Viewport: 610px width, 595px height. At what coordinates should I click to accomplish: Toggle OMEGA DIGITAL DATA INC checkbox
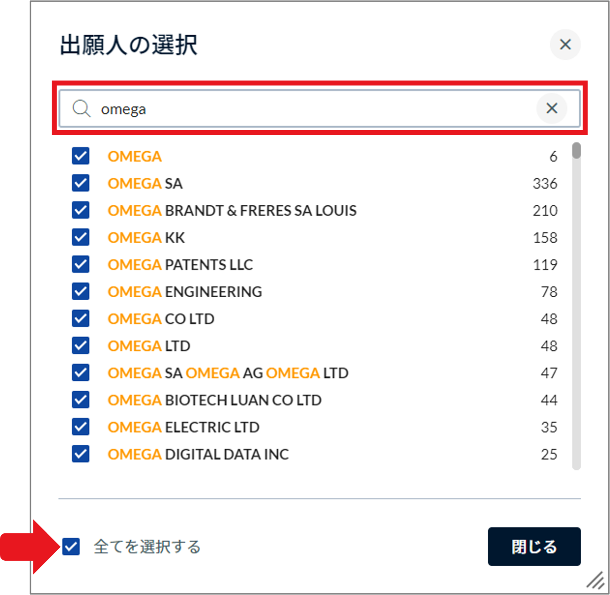pos(81,454)
